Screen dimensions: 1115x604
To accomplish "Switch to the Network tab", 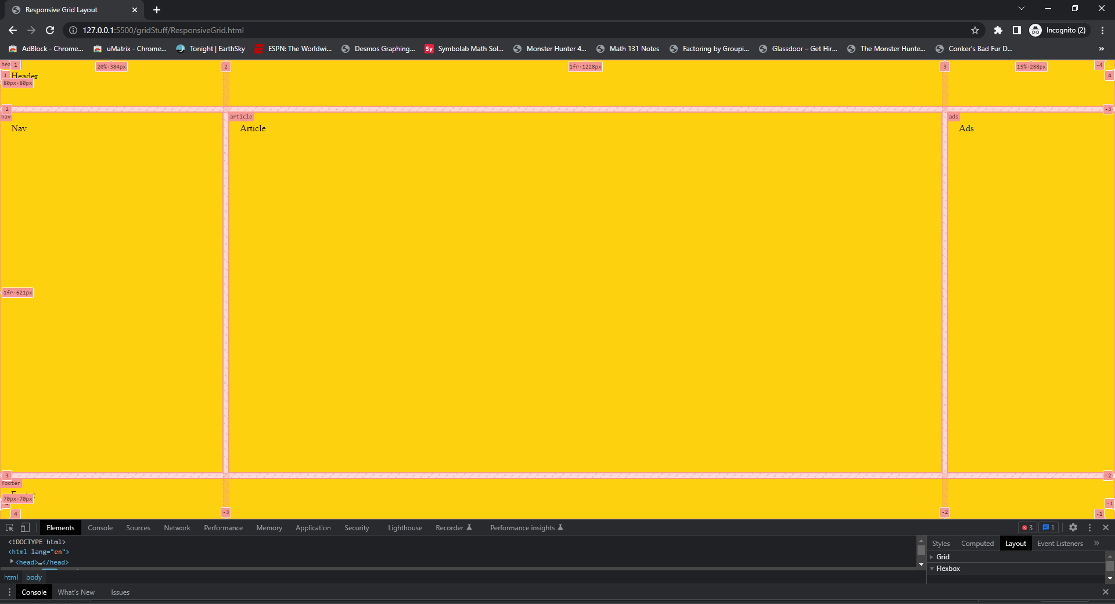I will tap(177, 528).
